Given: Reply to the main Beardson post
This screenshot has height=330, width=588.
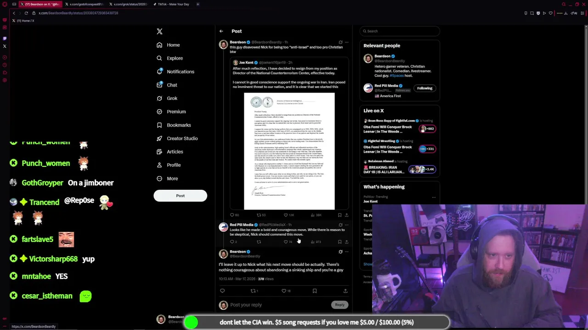Looking at the screenshot, I should click(222, 291).
